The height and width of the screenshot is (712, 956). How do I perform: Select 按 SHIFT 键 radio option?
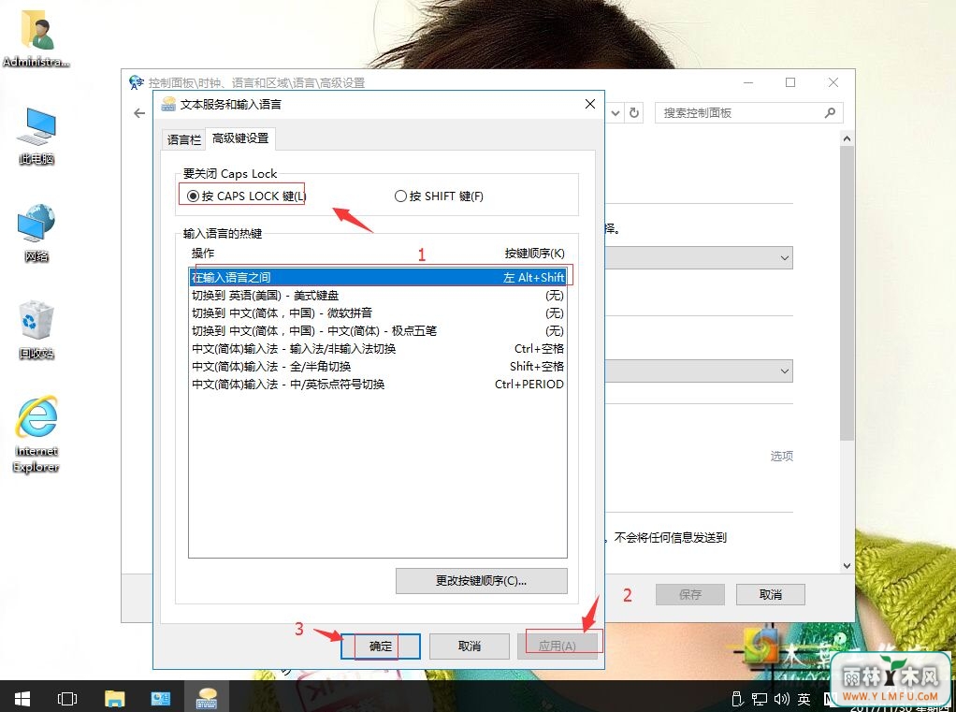(x=439, y=196)
